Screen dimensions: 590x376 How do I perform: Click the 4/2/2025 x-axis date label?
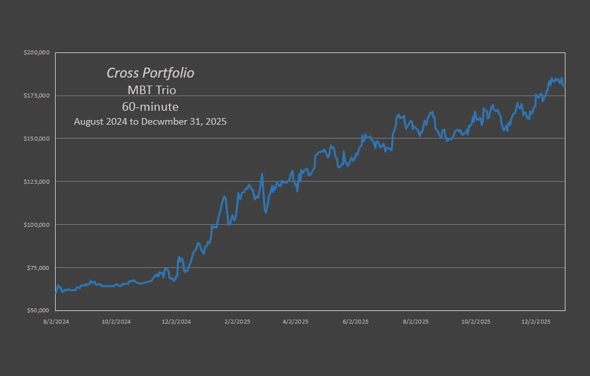pyautogui.click(x=296, y=321)
